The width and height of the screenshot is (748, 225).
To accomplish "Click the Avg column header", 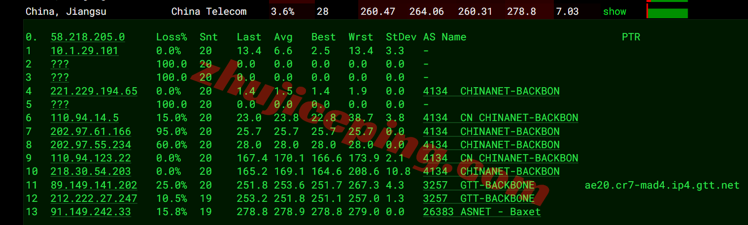I will (283, 37).
